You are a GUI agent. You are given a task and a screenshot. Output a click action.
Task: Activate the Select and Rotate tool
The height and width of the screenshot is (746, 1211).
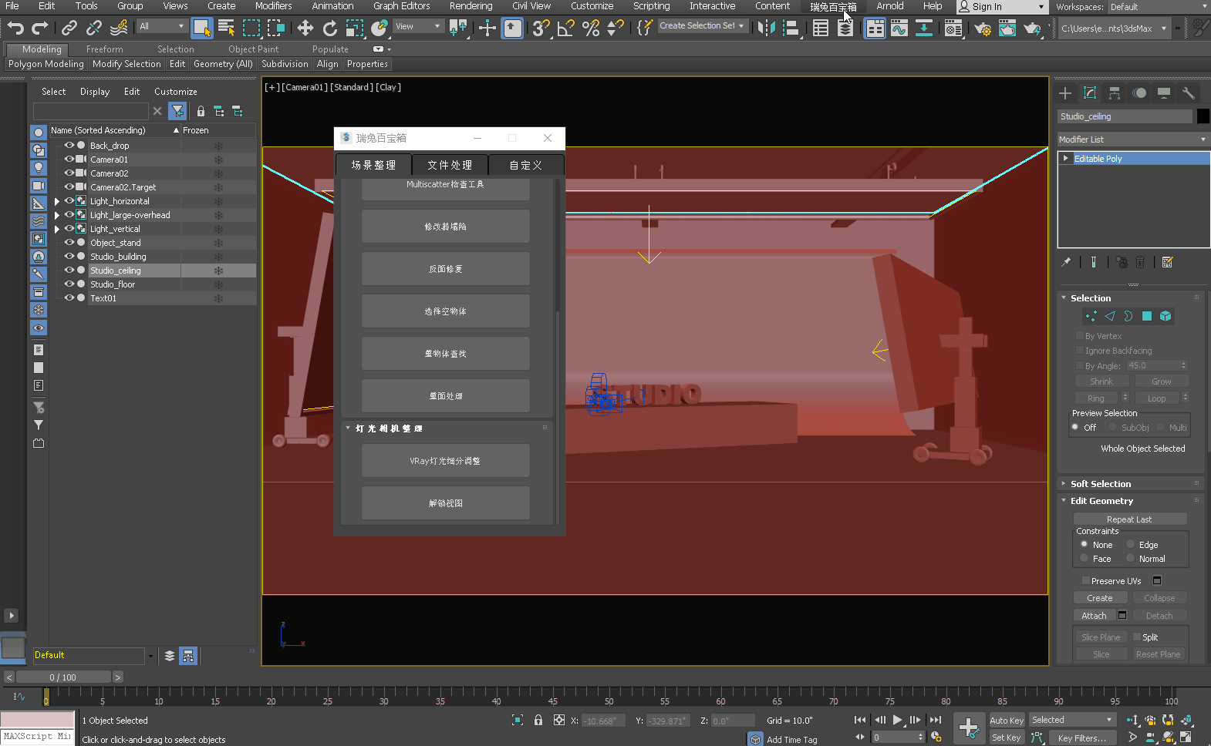point(329,29)
